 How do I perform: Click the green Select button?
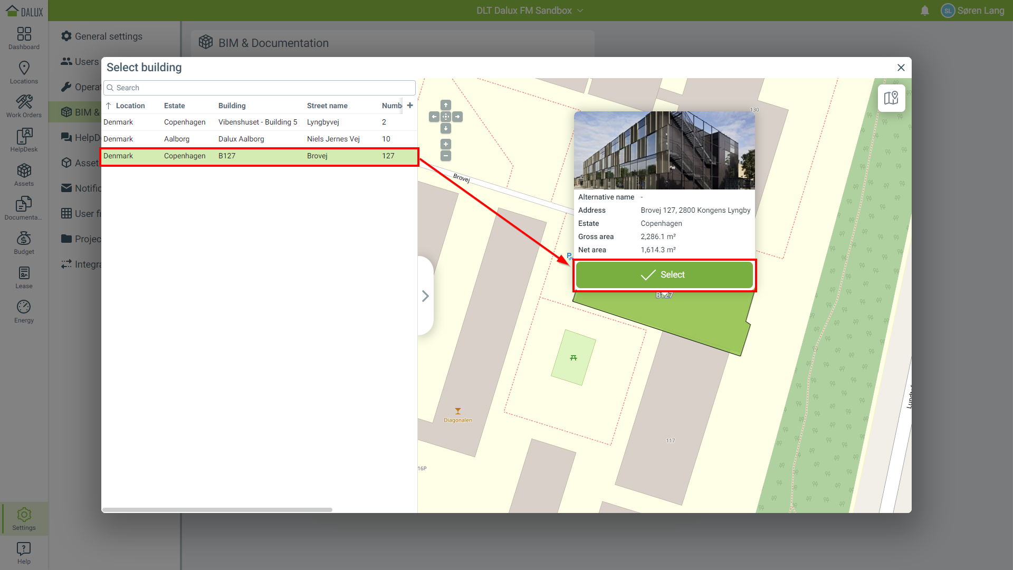coord(664,275)
